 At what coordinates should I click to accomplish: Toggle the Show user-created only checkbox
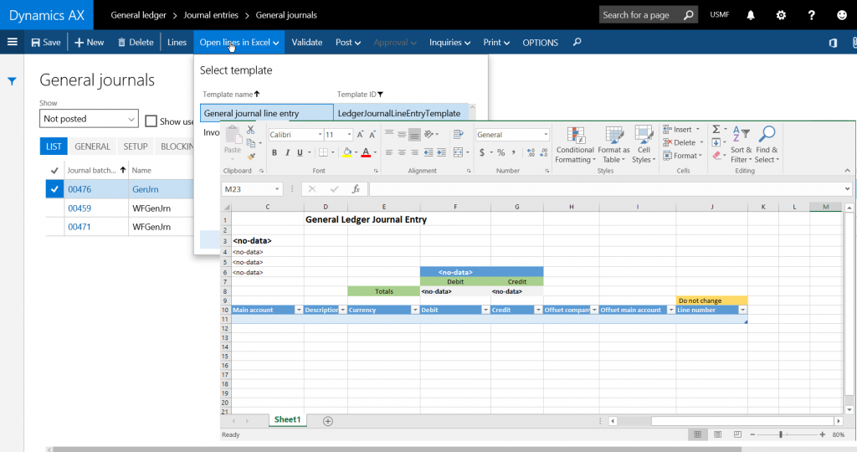pos(151,121)
